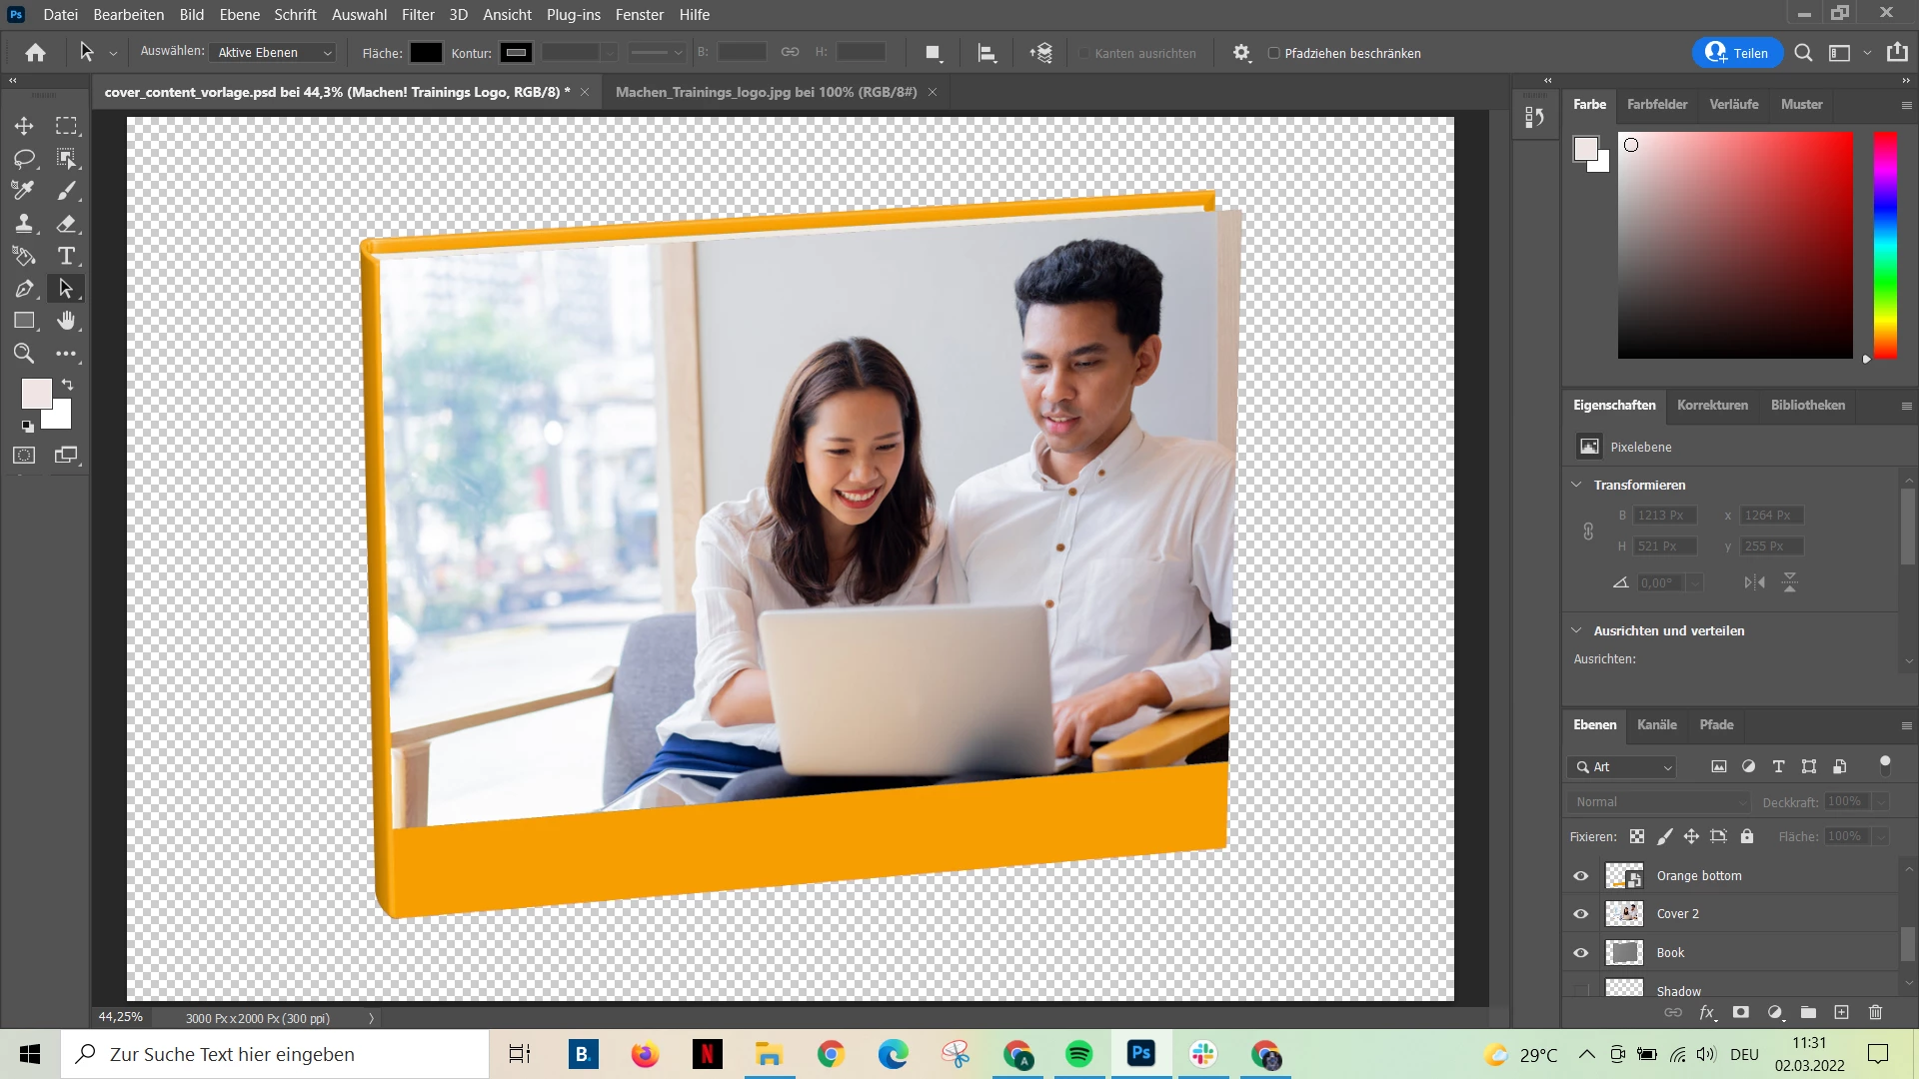The height and width of the screenshot is (1079, 1919).
Task: Collapse the Transformieren section
Action: tap(1577, 485)
